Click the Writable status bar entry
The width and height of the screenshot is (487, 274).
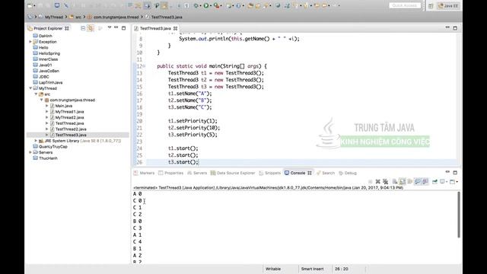[273, 269]
